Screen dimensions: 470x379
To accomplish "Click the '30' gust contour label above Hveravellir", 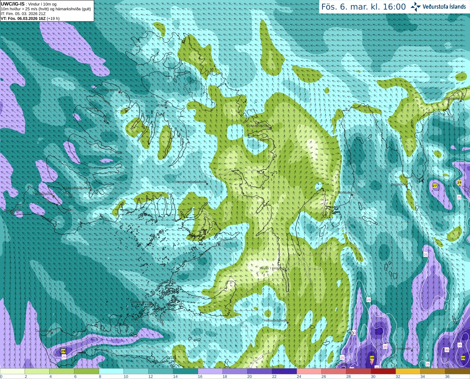I will (x=385, y=346).
